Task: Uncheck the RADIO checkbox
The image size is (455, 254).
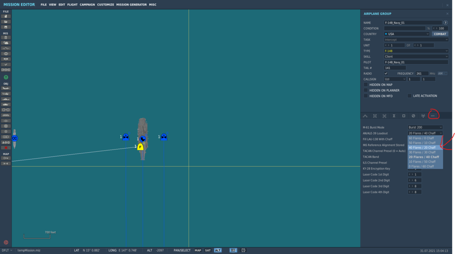Action: coord(386,74)
